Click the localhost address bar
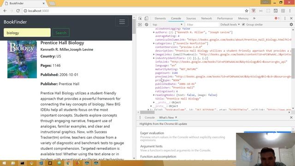 134,11
